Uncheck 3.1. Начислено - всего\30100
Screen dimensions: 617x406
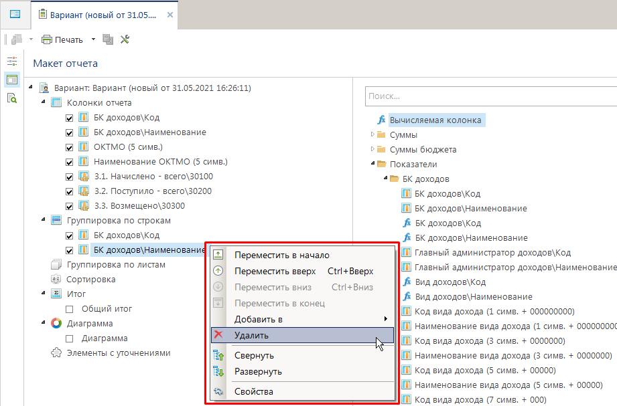[69, 177]
